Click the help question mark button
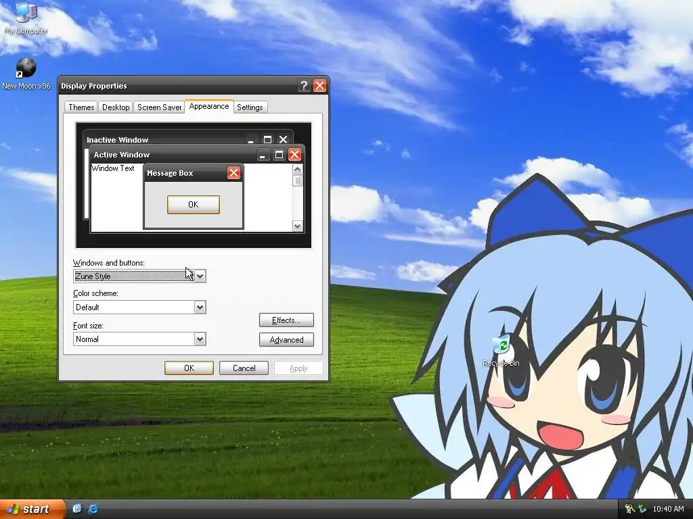The width and height of the screenshot is (693, 519). point(304,86)
